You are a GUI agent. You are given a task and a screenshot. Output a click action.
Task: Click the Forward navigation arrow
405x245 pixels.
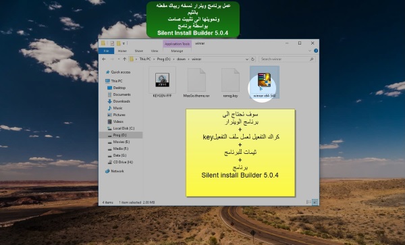pyautogui.click(x=112, y=59)
